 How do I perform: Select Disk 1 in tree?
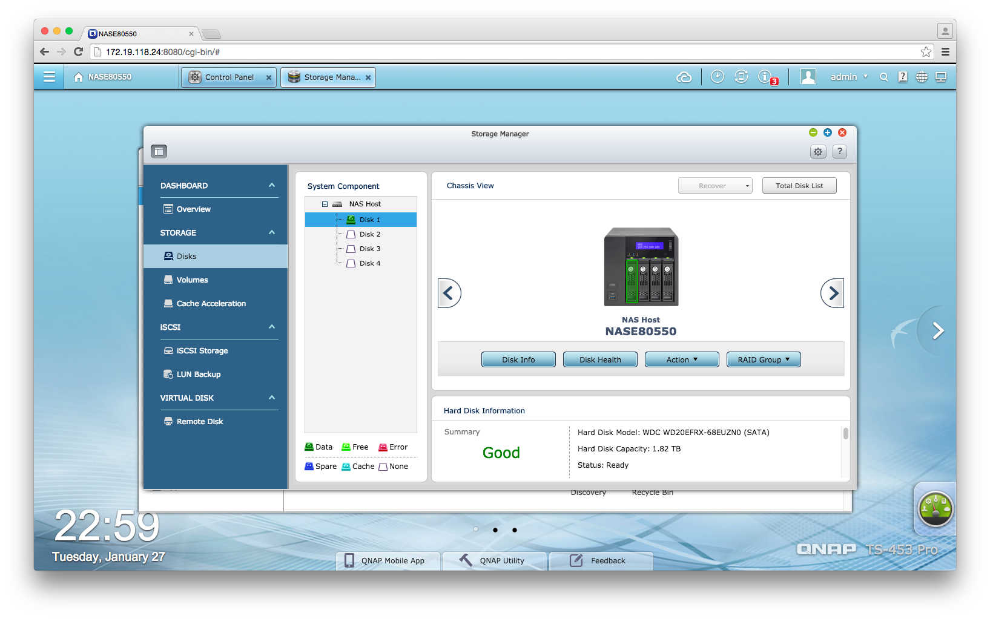pos(361,220)
